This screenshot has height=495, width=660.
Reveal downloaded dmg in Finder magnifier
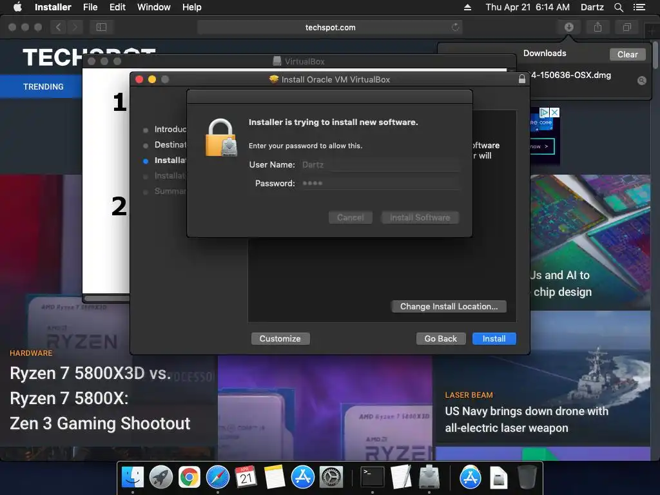coord(641,81)
